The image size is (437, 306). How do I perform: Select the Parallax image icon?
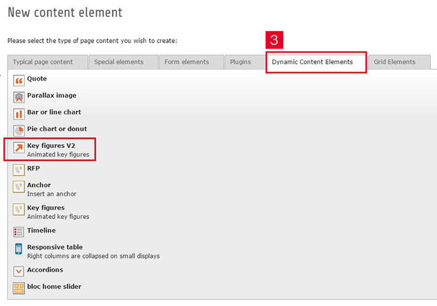(19, 97)
